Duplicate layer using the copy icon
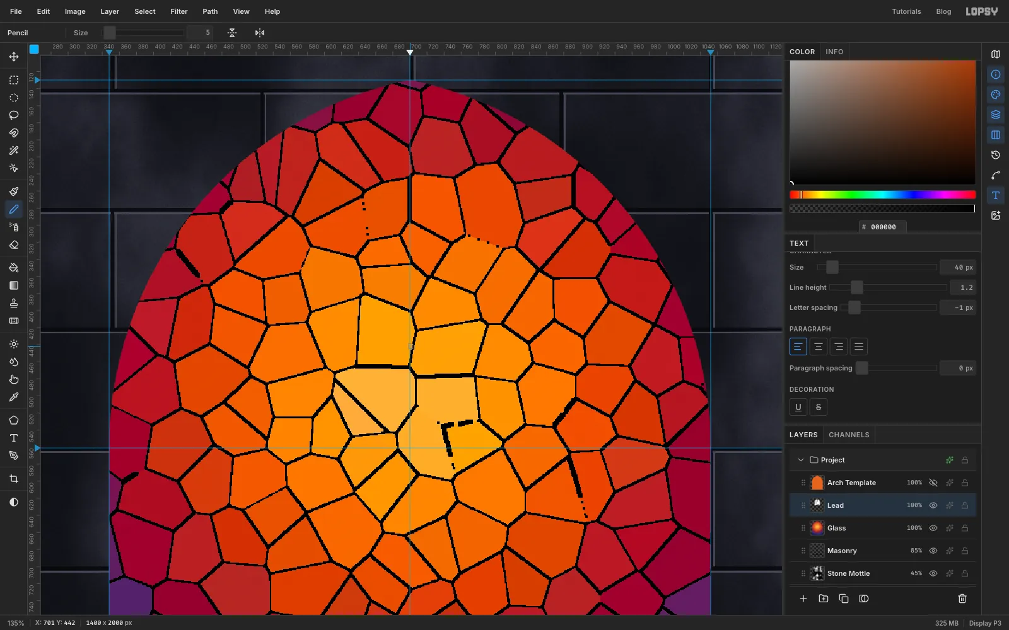1009x630 pixels. 844,598
